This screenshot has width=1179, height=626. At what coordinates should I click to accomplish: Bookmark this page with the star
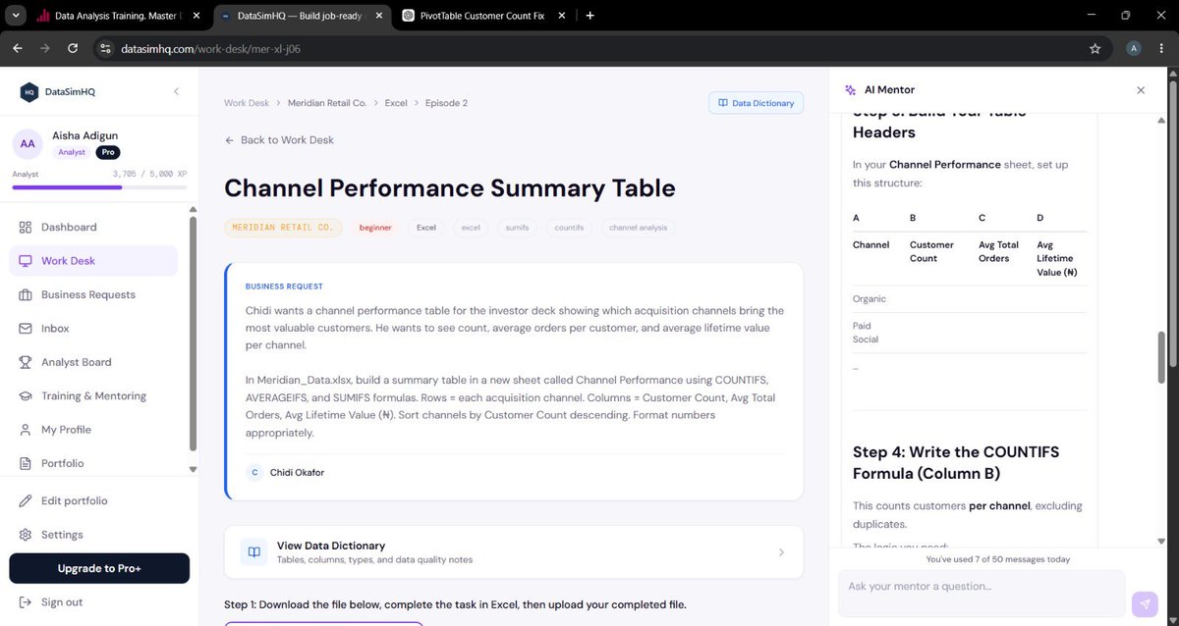[1095, 48]
